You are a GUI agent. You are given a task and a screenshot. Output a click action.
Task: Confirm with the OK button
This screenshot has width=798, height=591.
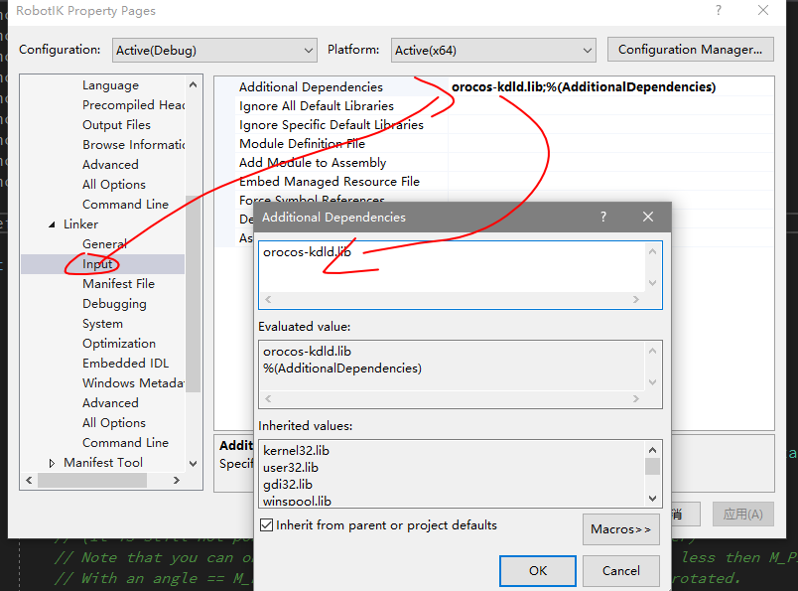pyautogui.click(x=537, y=570)
